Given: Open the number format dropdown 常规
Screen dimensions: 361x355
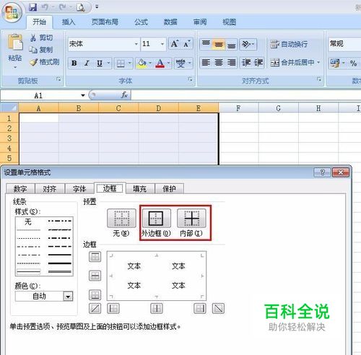Looking at the screenshot, I should click(344, 44).
